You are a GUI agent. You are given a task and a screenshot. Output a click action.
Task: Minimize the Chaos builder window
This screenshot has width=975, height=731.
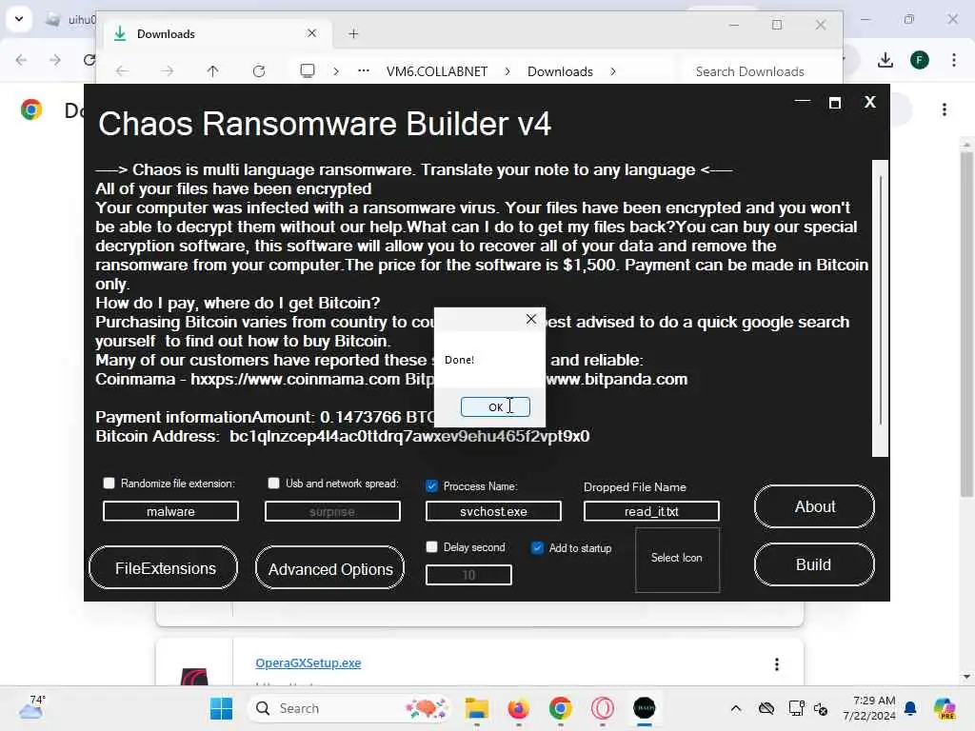802,101
